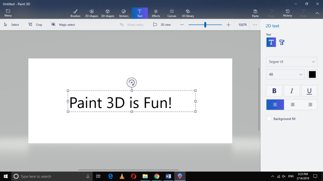Click the text box rotation handle
This screenshot has width=323, height=181.
132,83
